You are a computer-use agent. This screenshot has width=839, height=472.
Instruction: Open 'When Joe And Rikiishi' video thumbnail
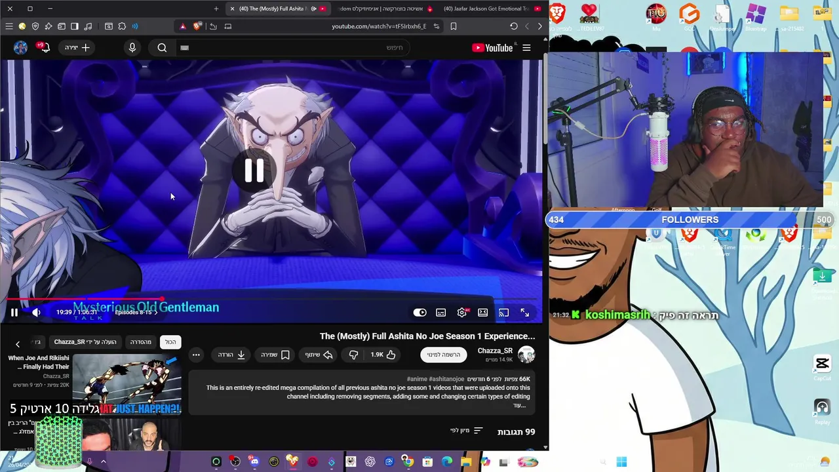[x=127, y=385]
